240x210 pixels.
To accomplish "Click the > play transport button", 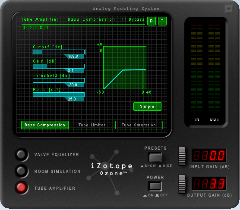I will tap(31, 28).
